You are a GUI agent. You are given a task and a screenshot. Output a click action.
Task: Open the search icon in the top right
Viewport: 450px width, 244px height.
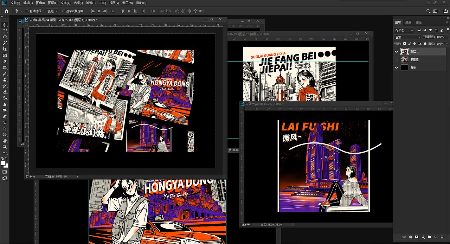click(x=428, y=11)
